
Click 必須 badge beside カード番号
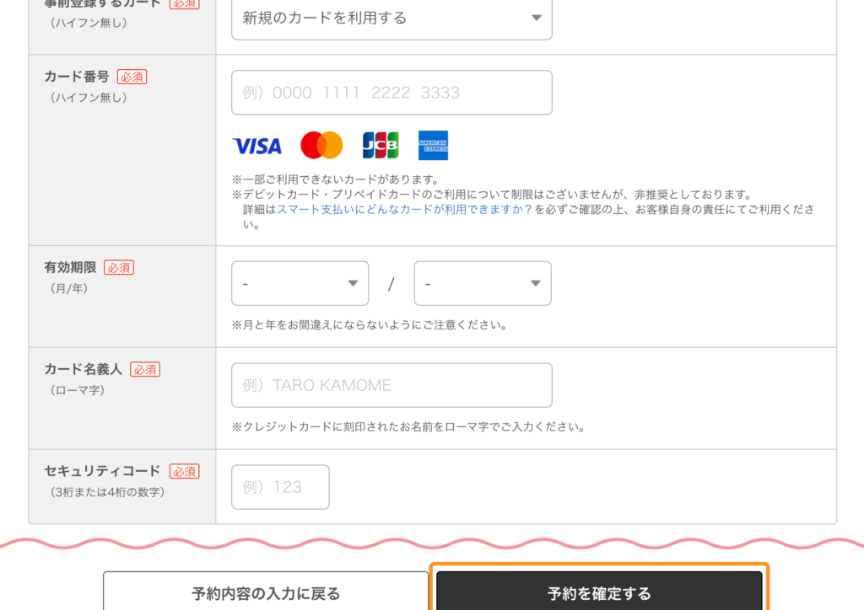pyautogui.click(x=132, y=77)
